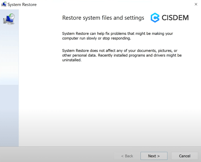
Task: Cancel the System Restore wizard
Action: pyautogui.click(x=185, y=156)
